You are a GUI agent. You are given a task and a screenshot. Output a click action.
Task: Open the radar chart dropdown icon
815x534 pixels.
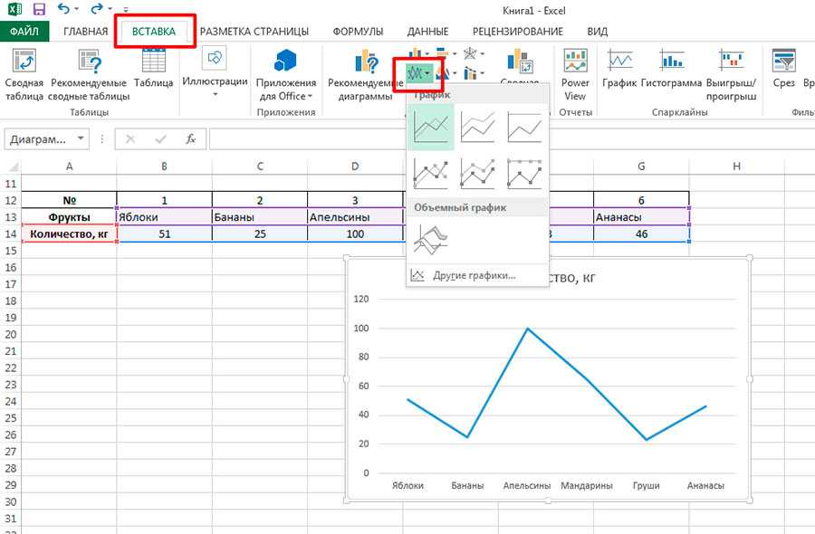coord(474,53)
